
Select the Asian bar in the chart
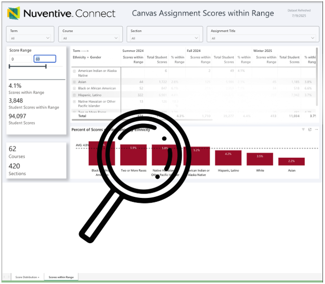click(x=292, y=161)
